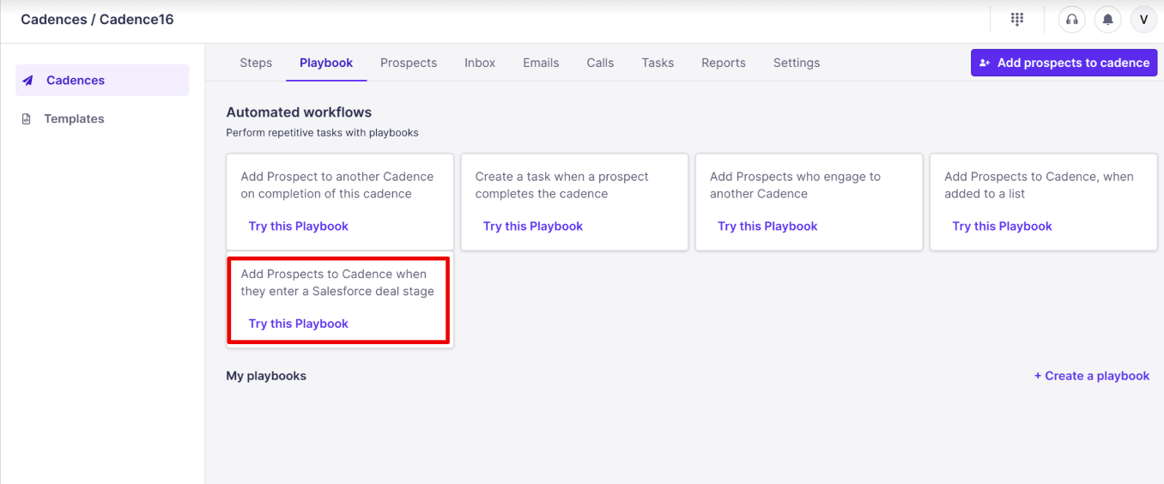
Task: Switch to the Steps tab
Action: 256,63
